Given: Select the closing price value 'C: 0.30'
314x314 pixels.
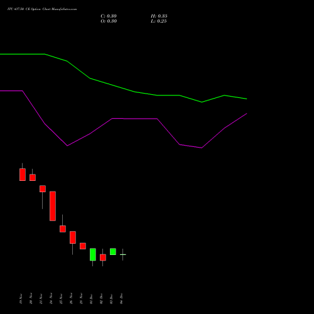Looking at the screenshot, I should (109, 16).
